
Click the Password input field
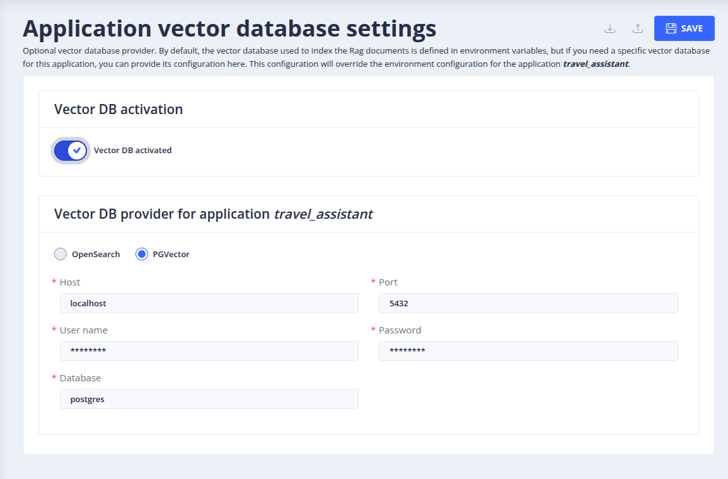pos(528,351)
